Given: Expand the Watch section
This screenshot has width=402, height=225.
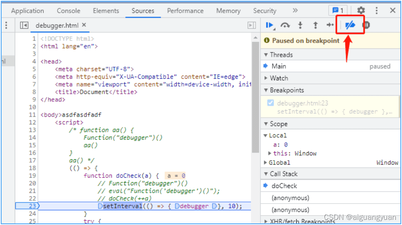Looking at the screenshot, I should (278, 78).
